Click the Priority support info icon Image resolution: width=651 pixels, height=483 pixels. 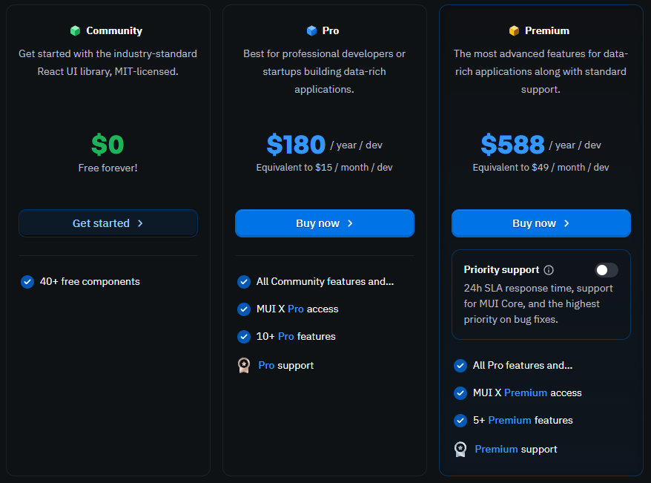point(549,270)
